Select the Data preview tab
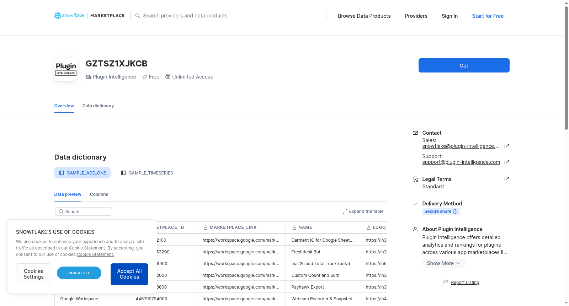The height and width of the screenshot is (306, 569). tap(68, 194)
